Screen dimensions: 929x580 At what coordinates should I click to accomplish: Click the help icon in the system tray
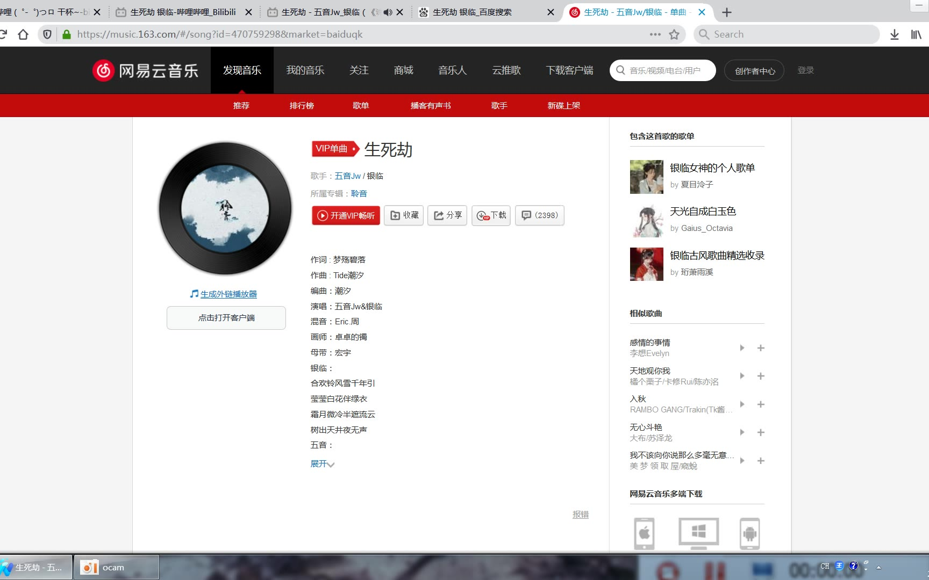point(853,565)
